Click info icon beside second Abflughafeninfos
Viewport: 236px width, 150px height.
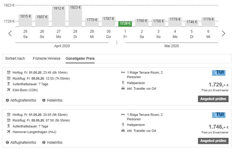[8, 143]
